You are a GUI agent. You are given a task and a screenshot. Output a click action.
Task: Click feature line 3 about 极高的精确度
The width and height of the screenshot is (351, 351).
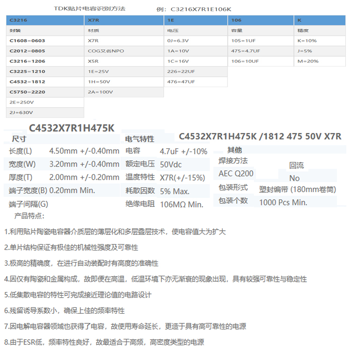tap(81, 263)
